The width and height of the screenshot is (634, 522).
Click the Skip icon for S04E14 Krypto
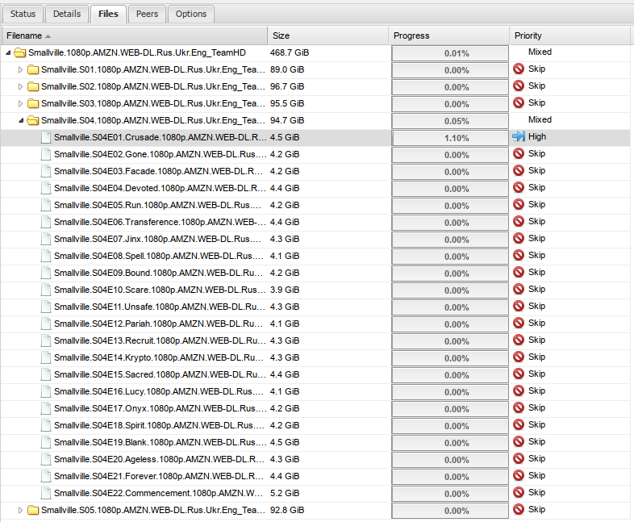519,357
